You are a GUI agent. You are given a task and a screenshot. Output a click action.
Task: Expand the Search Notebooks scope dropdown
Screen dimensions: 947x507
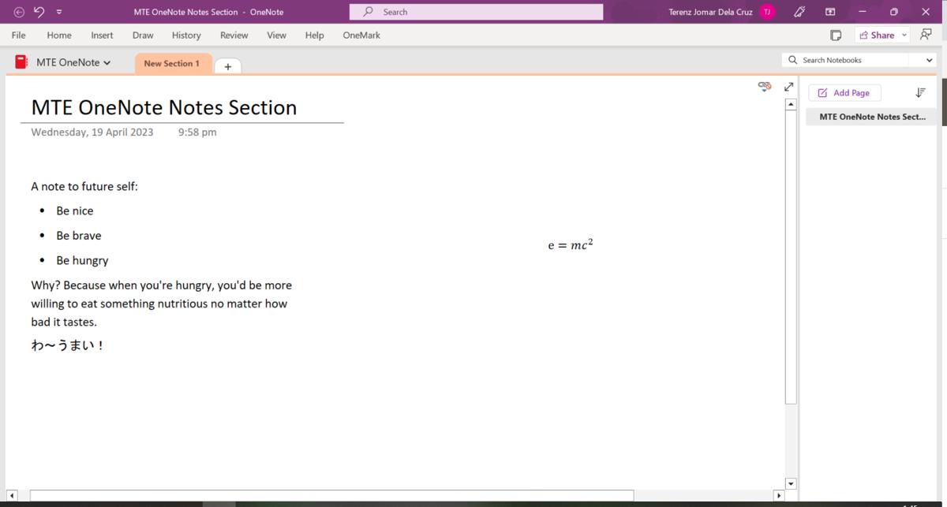coord(928,59)
